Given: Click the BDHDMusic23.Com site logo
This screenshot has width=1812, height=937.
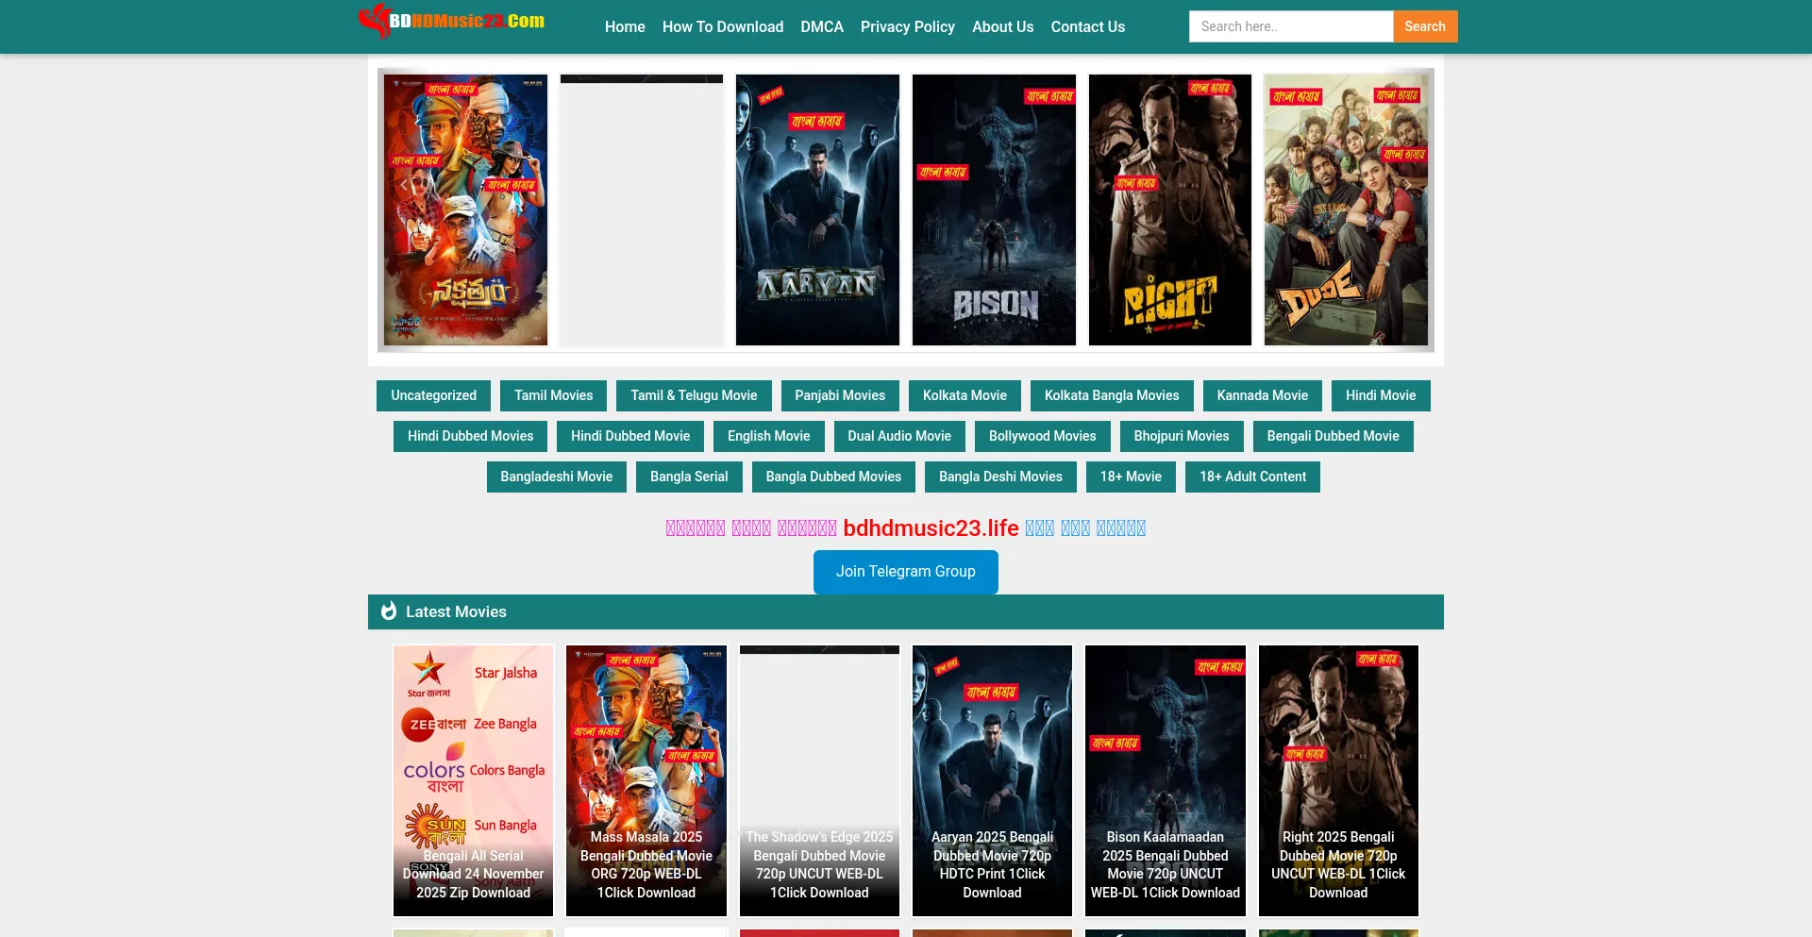Looking at the screenshot, I should [x=452, y=22].
